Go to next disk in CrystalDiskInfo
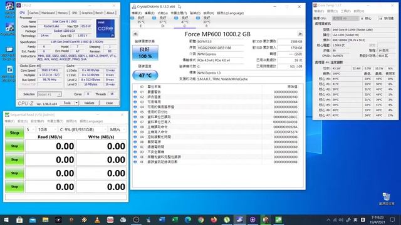 pos(300,34)
